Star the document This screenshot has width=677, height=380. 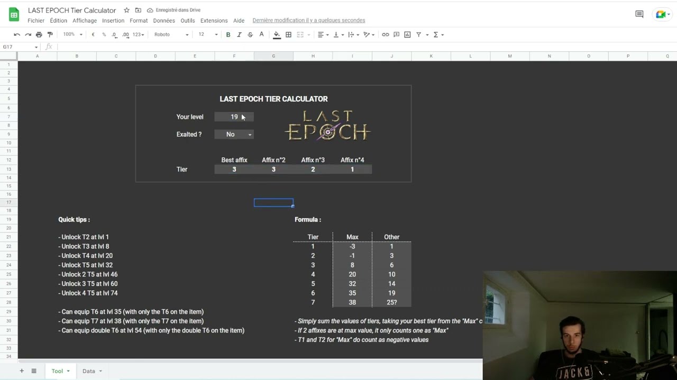point(126,10)
